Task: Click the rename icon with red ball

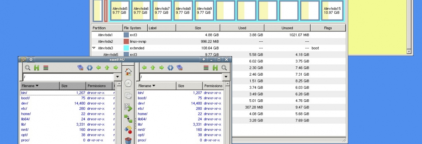Action: 128,130
